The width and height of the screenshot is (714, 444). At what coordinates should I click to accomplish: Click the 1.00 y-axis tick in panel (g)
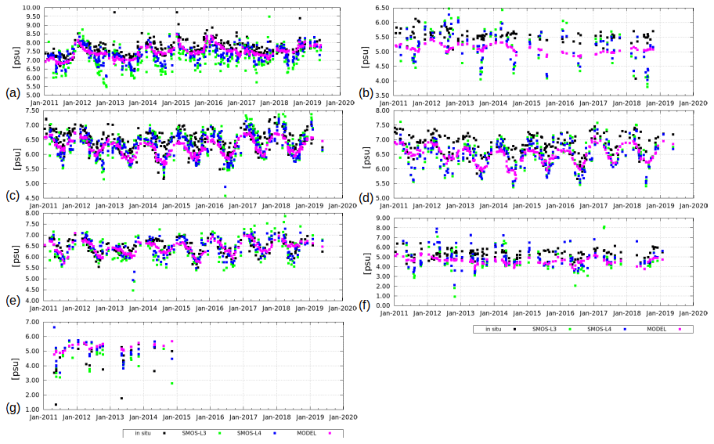31,410
